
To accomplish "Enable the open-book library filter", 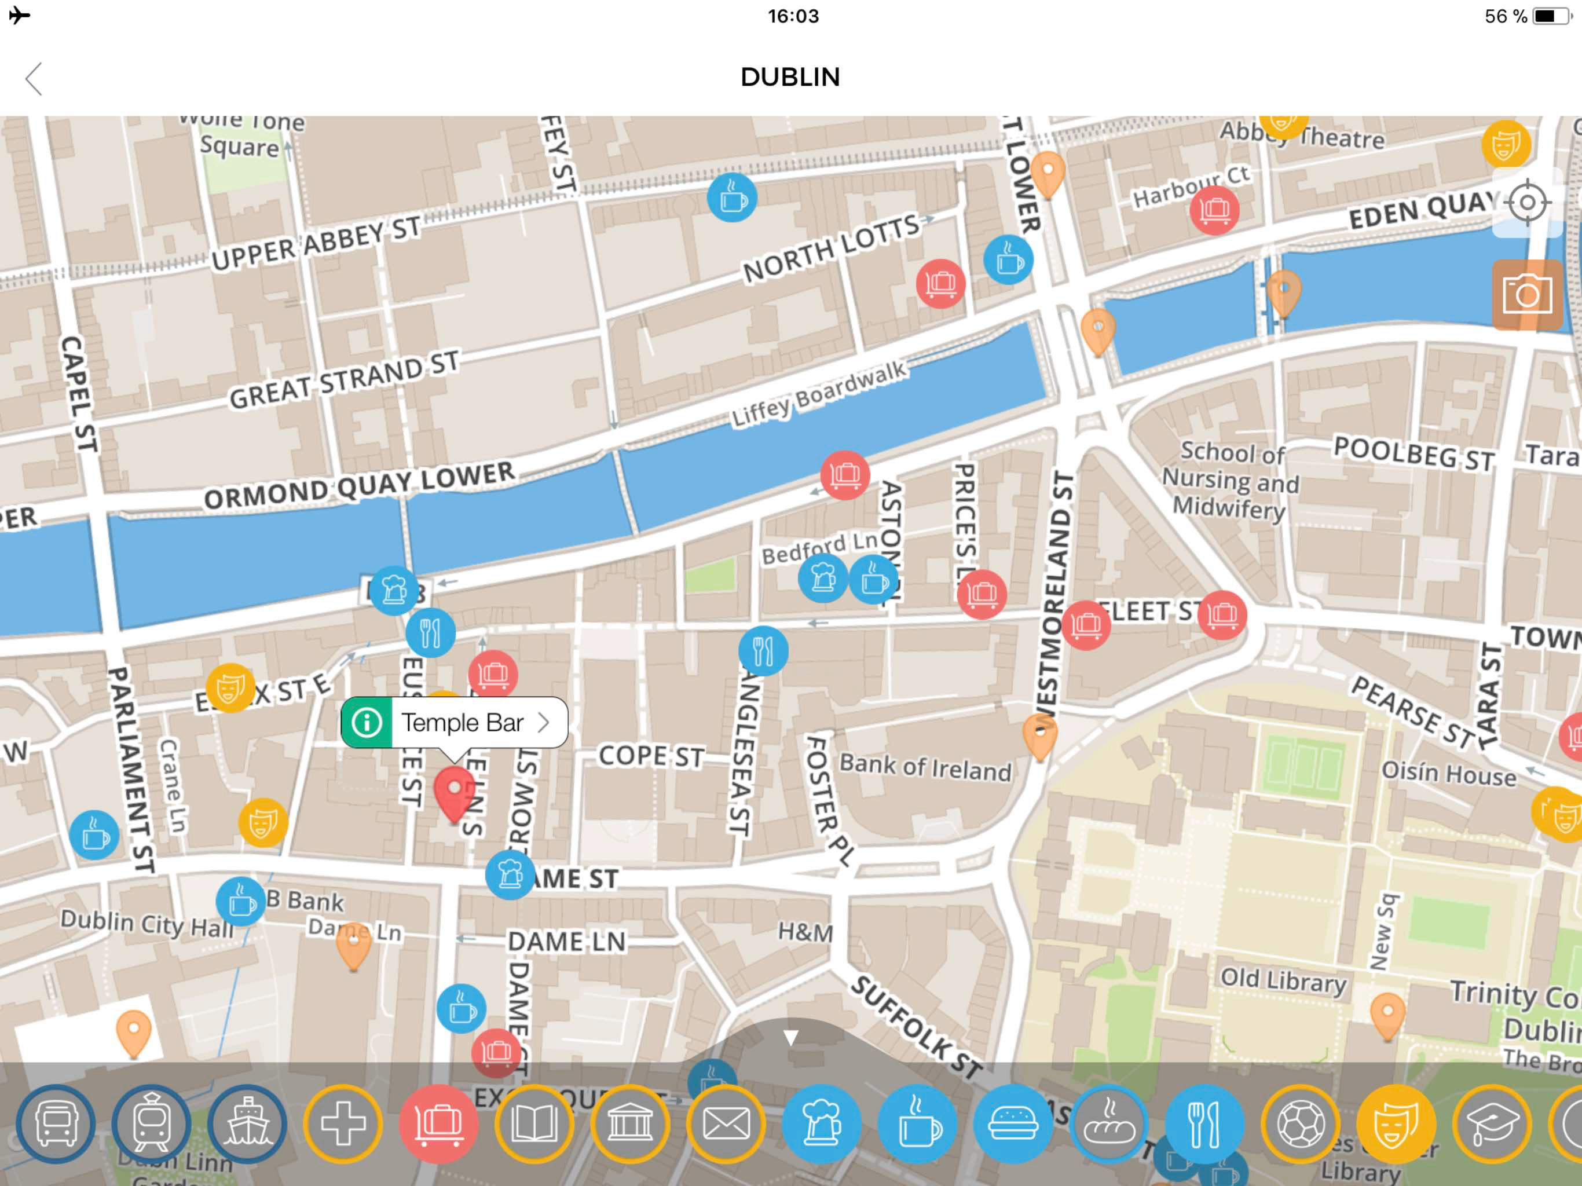I will [x=534, y=1124].
